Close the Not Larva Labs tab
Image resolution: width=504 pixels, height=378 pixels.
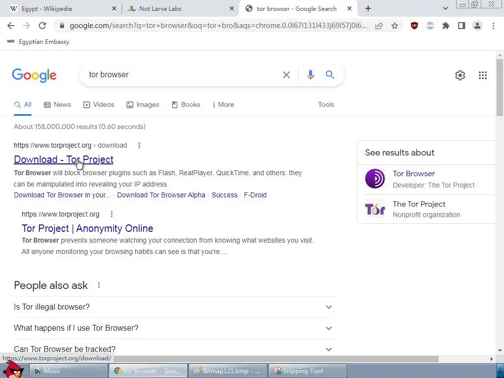tap(232, 9)
